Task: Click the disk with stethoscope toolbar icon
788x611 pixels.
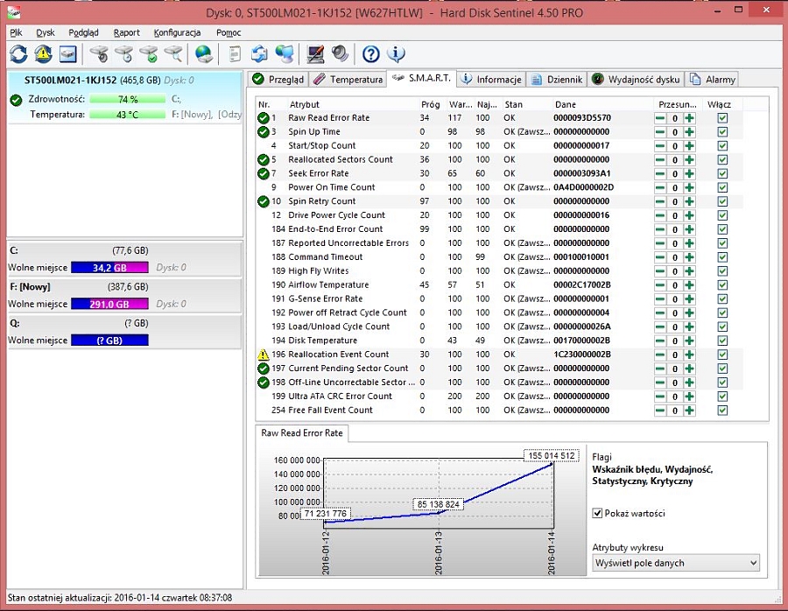Action: (99, 53)
